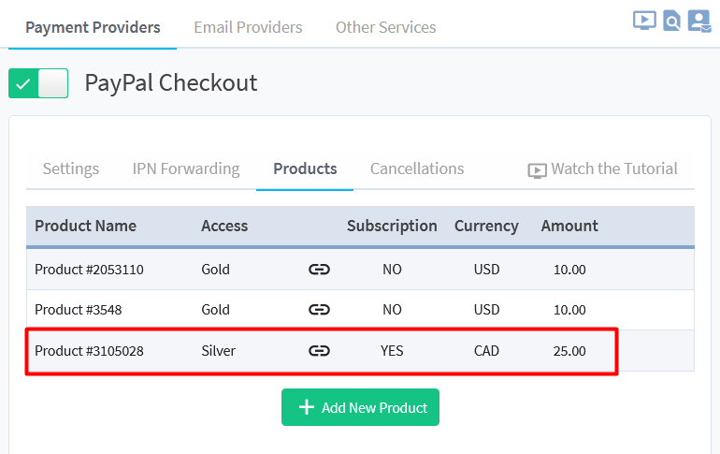
Task: Click the Silver access cell
Action: [x=218, y=351]
